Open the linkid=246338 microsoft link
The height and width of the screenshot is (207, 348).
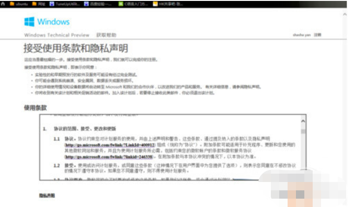click(109, 157)
